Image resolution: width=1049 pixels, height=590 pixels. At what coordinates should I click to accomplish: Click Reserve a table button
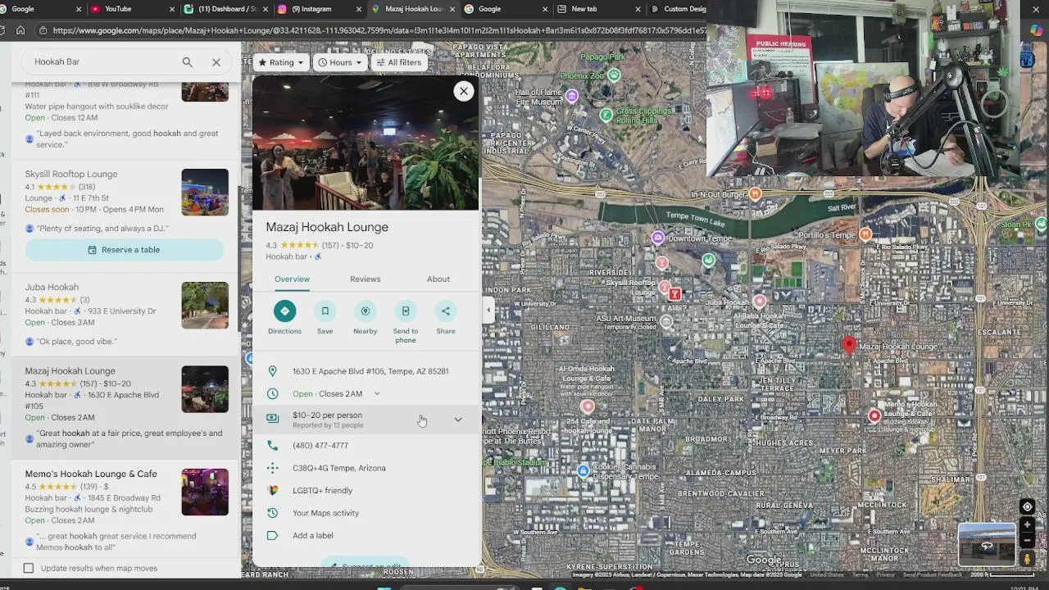point(124,250)
